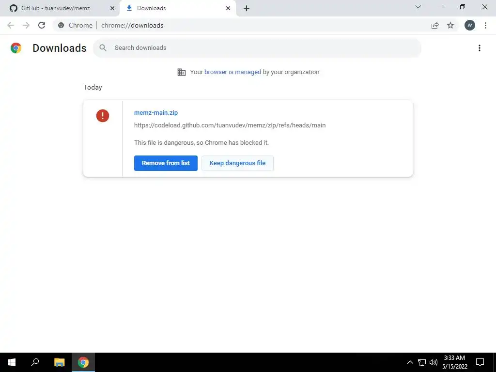Click the browser back arrow
496x372 pixels.
pyautogui.click(x=11, y=25)
